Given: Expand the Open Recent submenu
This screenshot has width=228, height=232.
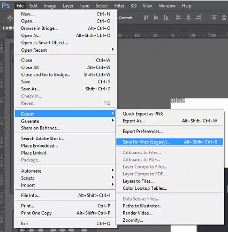Looking at the screenshot, I should [x=65, y=50].
